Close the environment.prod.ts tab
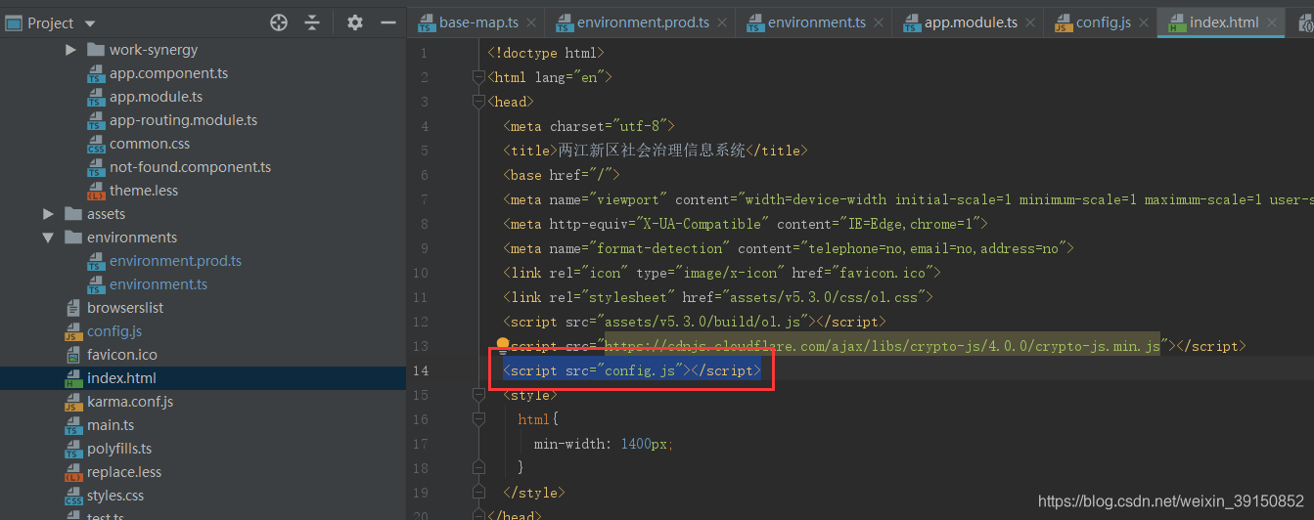 coord(722,23)
